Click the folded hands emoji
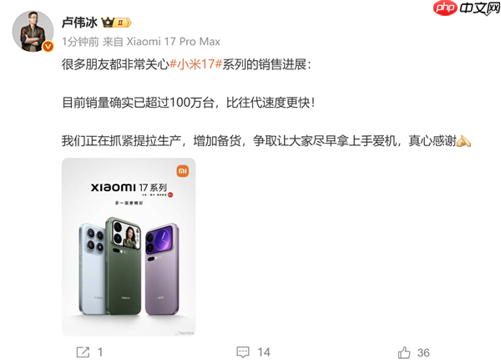The image size is (501, 364). (x=463, y=140)
